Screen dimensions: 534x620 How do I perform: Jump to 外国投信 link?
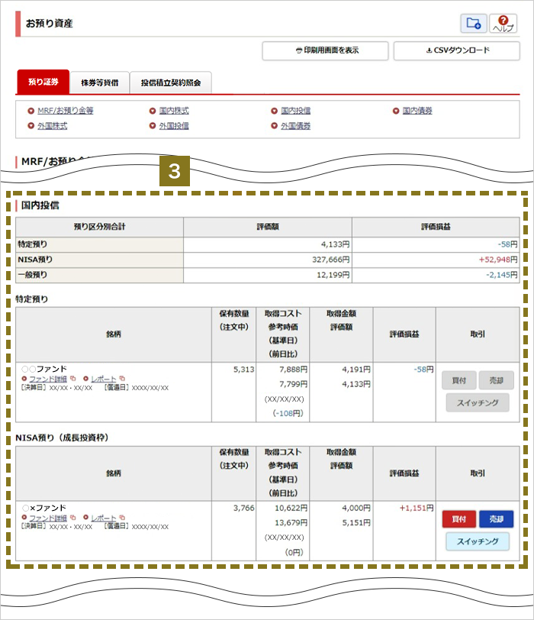click(x=174, y=126)
